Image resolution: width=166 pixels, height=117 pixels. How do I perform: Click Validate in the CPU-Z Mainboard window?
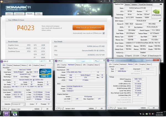coord(91,108)
